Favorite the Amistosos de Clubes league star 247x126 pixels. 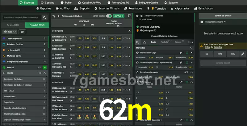tap(54, 16)
